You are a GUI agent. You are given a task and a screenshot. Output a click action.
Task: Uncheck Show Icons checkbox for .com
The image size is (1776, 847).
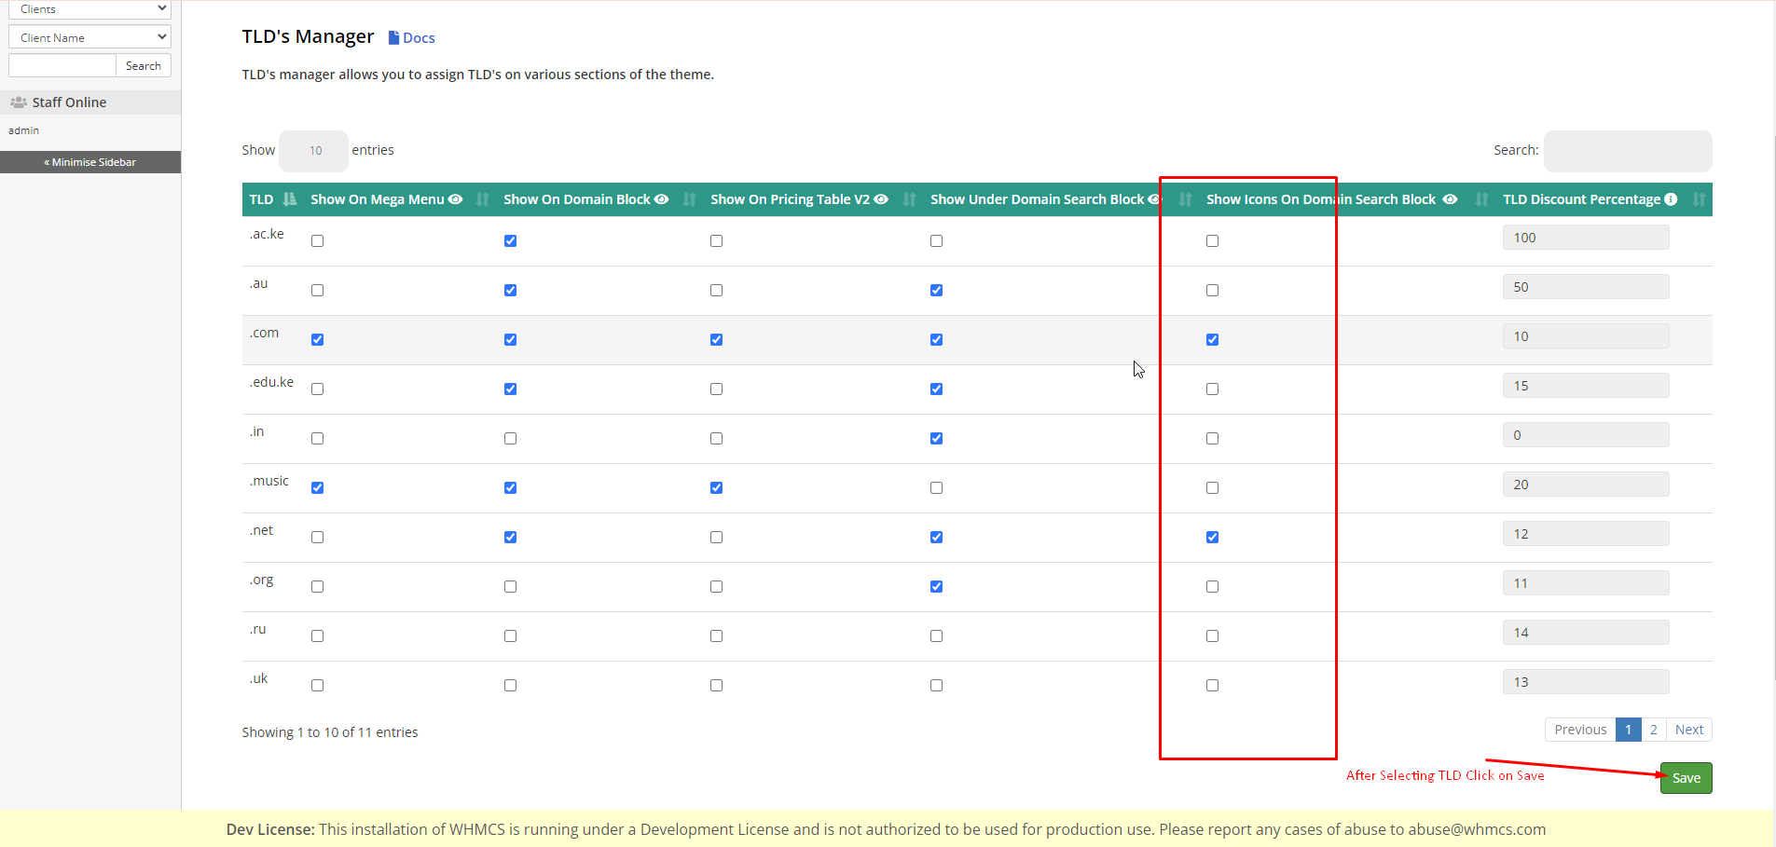pos(1212,340)
